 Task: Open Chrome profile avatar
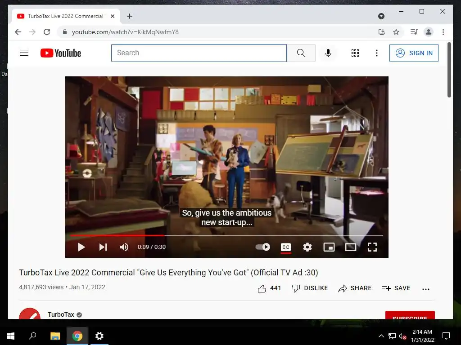[x=429, y=32]
